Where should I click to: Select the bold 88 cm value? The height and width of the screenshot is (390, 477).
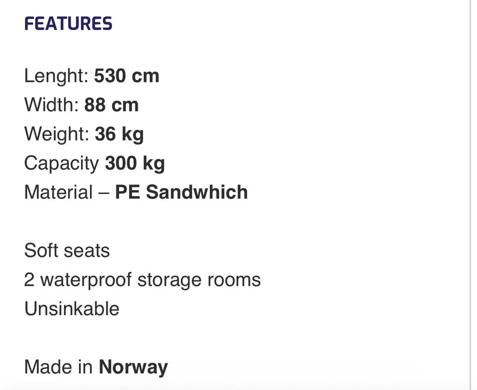click(x=111, y=105)
